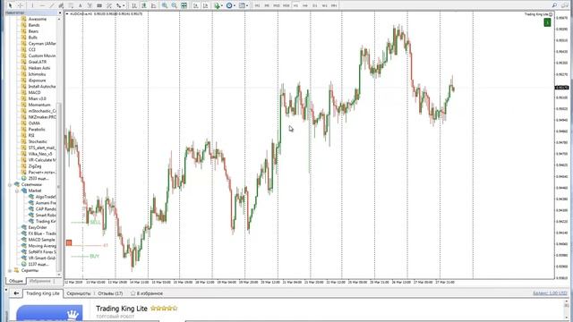This screenshot has height=322, width=573.
Task: Click the current price marker on scale
Action: coord(561,88)
